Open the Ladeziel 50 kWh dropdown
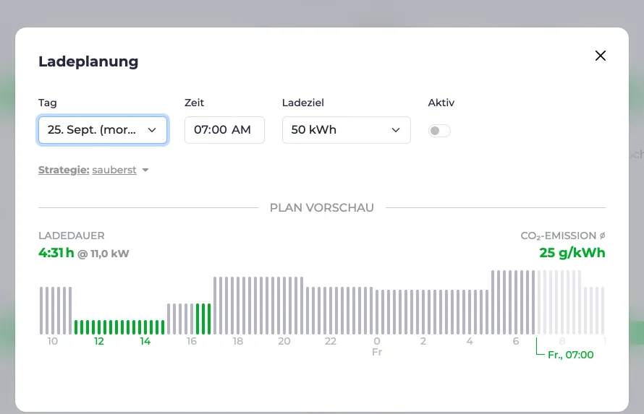 (346, 130)
